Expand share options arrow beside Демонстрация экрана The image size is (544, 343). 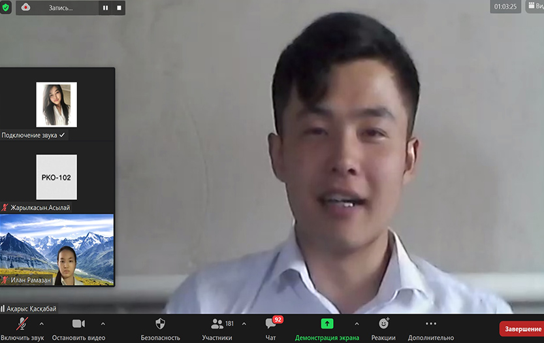tap(357, 323)
